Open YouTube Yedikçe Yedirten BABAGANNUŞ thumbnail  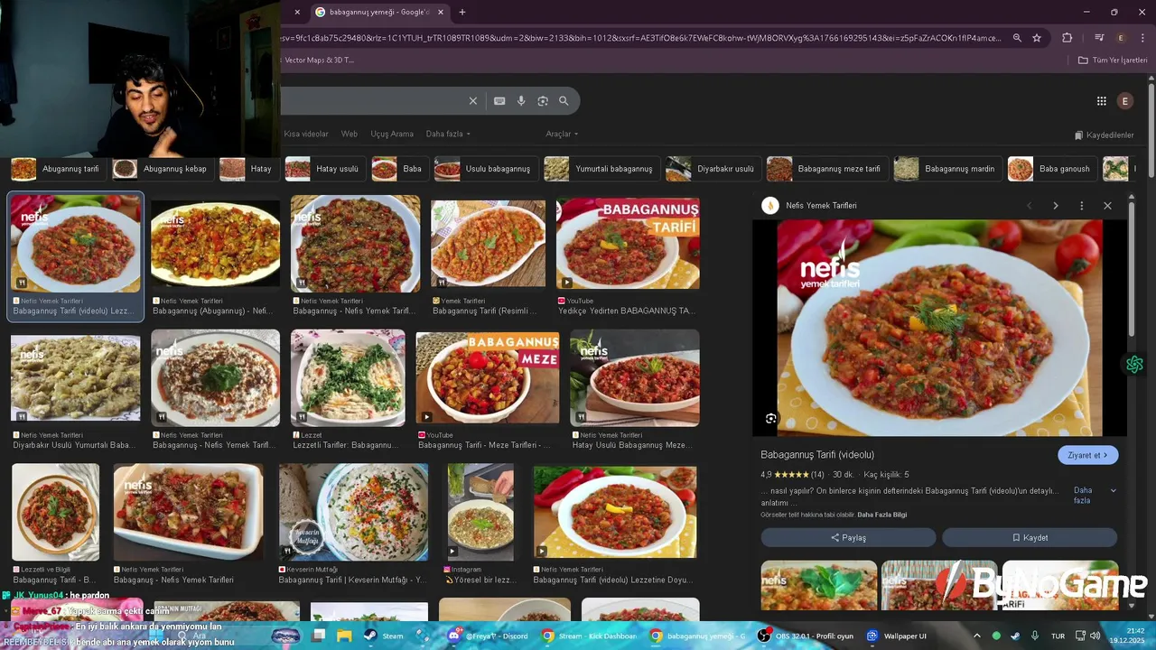pos(628,244)
